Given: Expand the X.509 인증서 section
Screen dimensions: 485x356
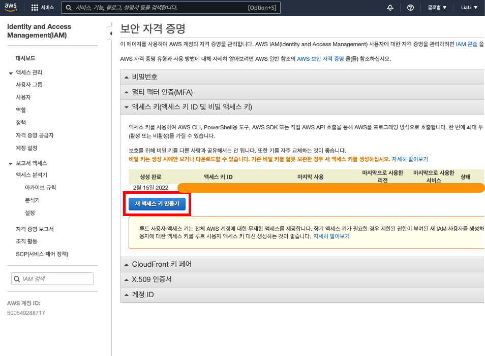Looking at the screenshot, I should click(302, 279).
